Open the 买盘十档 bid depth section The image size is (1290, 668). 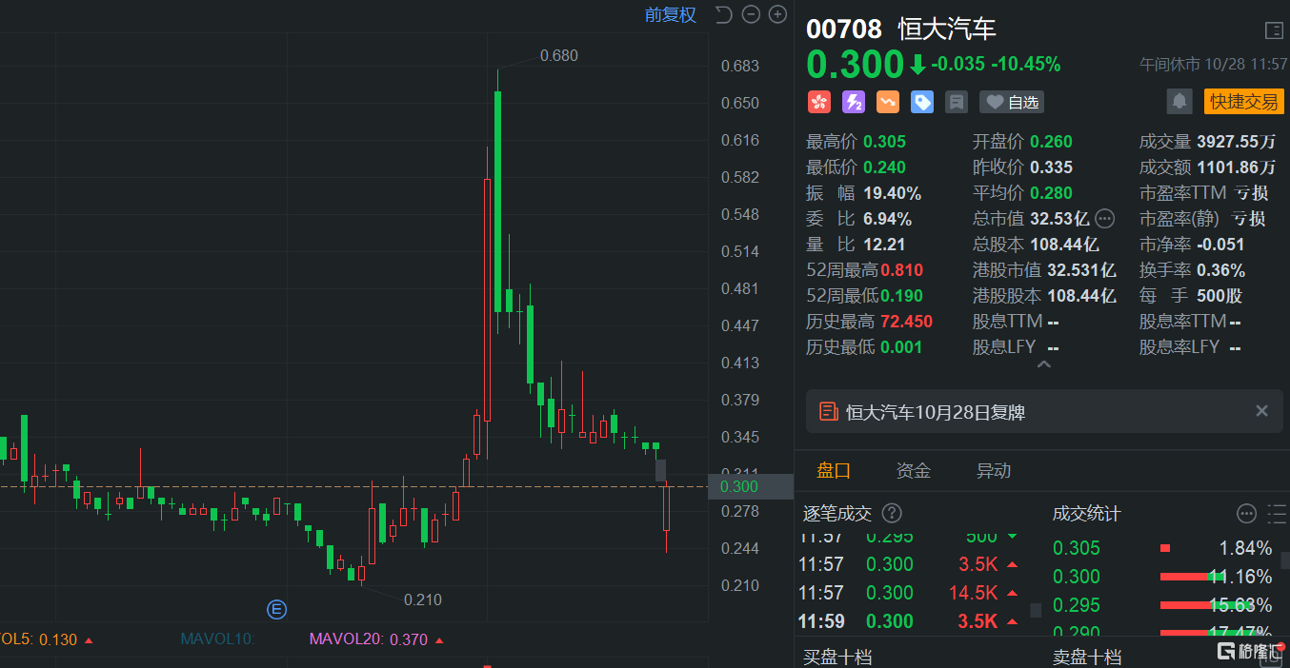(836, 657)
